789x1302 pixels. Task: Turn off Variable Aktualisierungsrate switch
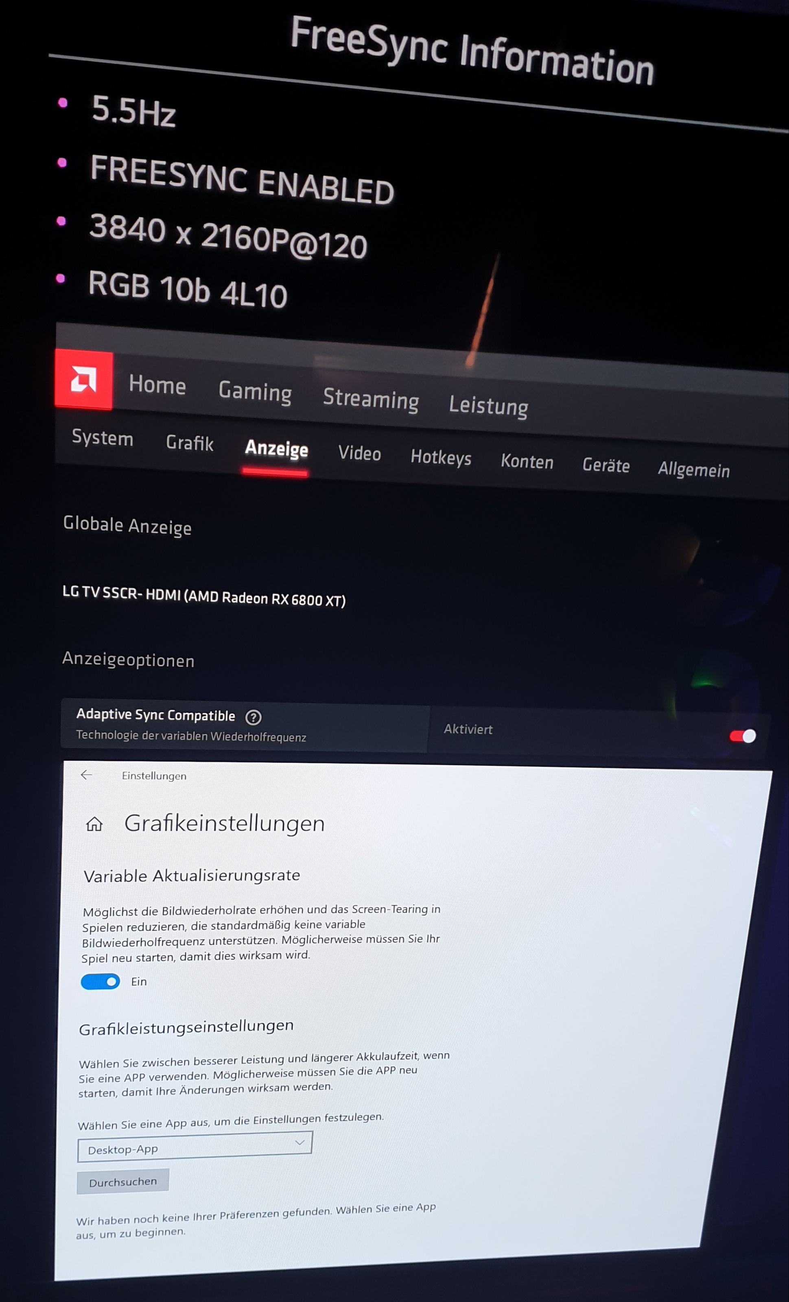(x=101, y=982)
